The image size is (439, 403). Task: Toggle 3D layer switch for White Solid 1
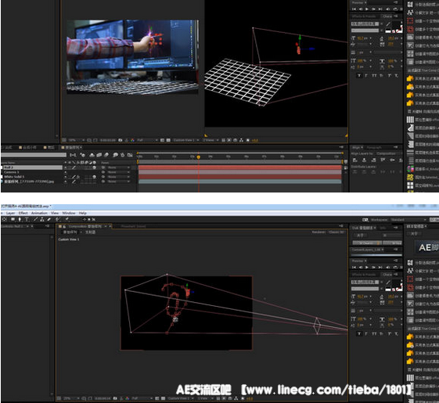95,177
